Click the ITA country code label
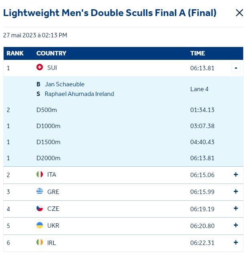Screen dimensions: 248x255 coord(52,175)
